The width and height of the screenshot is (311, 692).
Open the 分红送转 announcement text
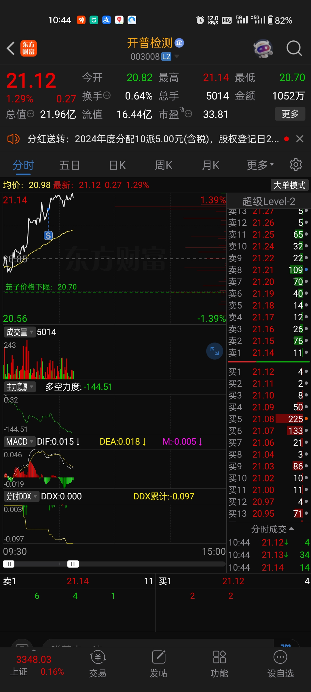153,139
